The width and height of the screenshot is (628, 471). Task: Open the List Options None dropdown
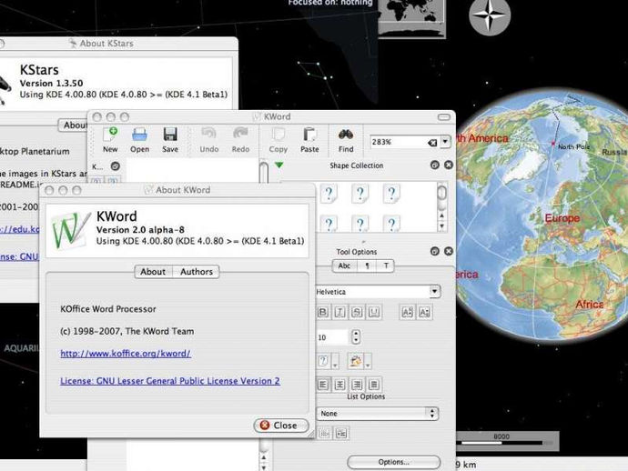coord(378,414)
